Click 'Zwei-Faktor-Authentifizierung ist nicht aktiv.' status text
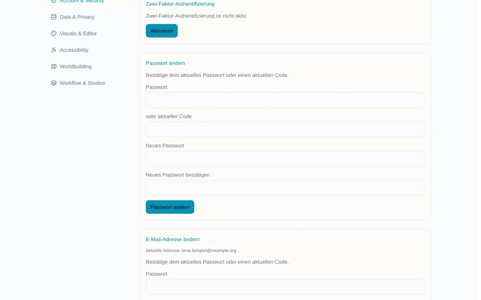Viewport: 481px width, 300px height. [196, 16]
